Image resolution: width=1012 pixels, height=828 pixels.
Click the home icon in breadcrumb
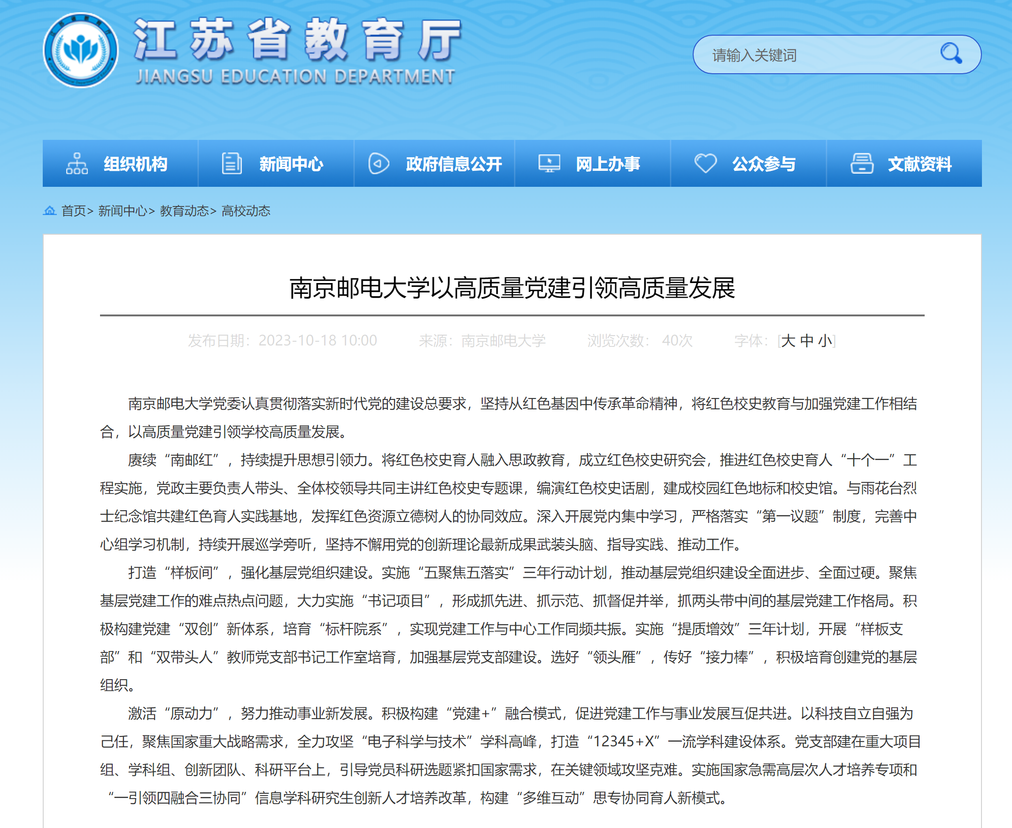point(50,210)
